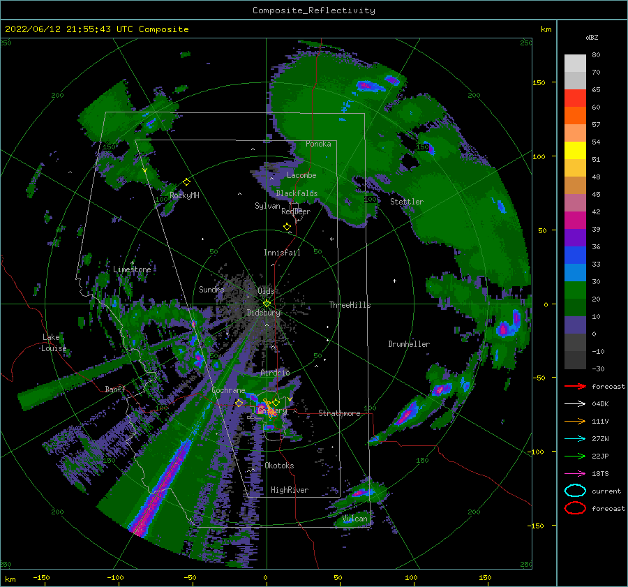This screenshot has width=628, height=587.
Task: Click the ThreeHills label
Action: [x=350, y=305]
